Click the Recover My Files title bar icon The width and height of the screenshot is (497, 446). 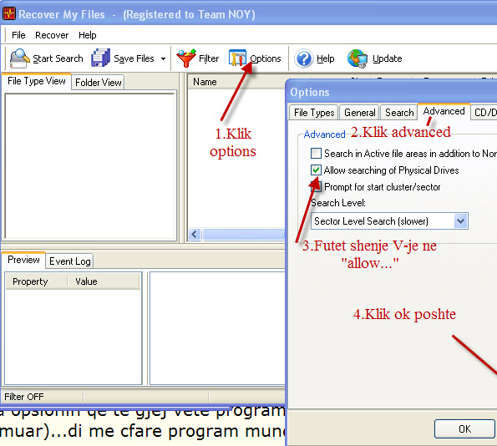coord(9,14)
